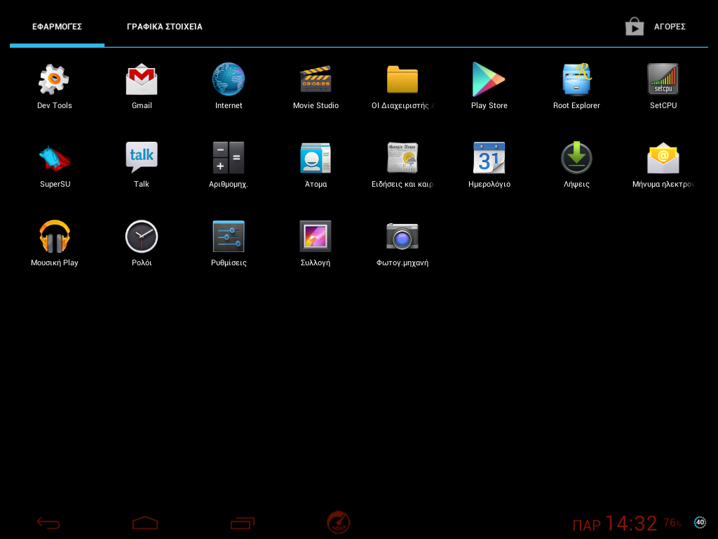
Task: Show recent apps in navigation bar
Action: 242,523
